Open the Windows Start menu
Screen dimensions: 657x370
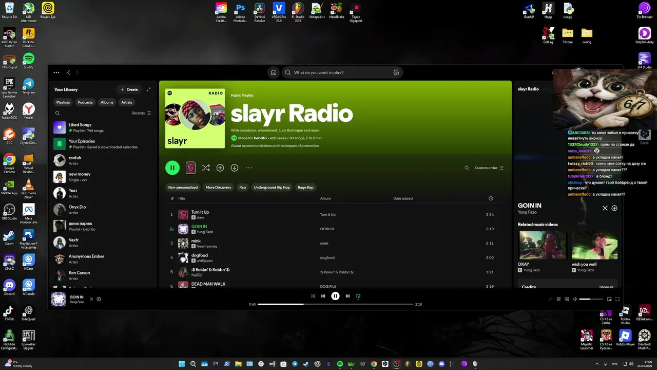point(182,364)
